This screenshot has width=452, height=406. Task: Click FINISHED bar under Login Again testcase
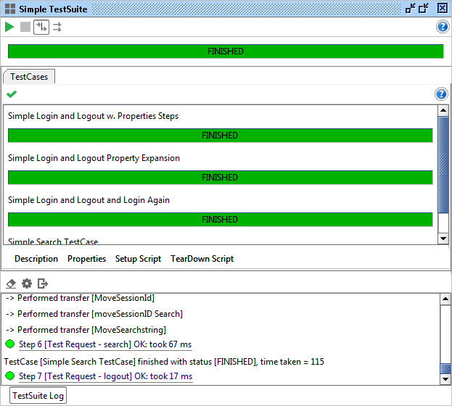click(221, 220)
